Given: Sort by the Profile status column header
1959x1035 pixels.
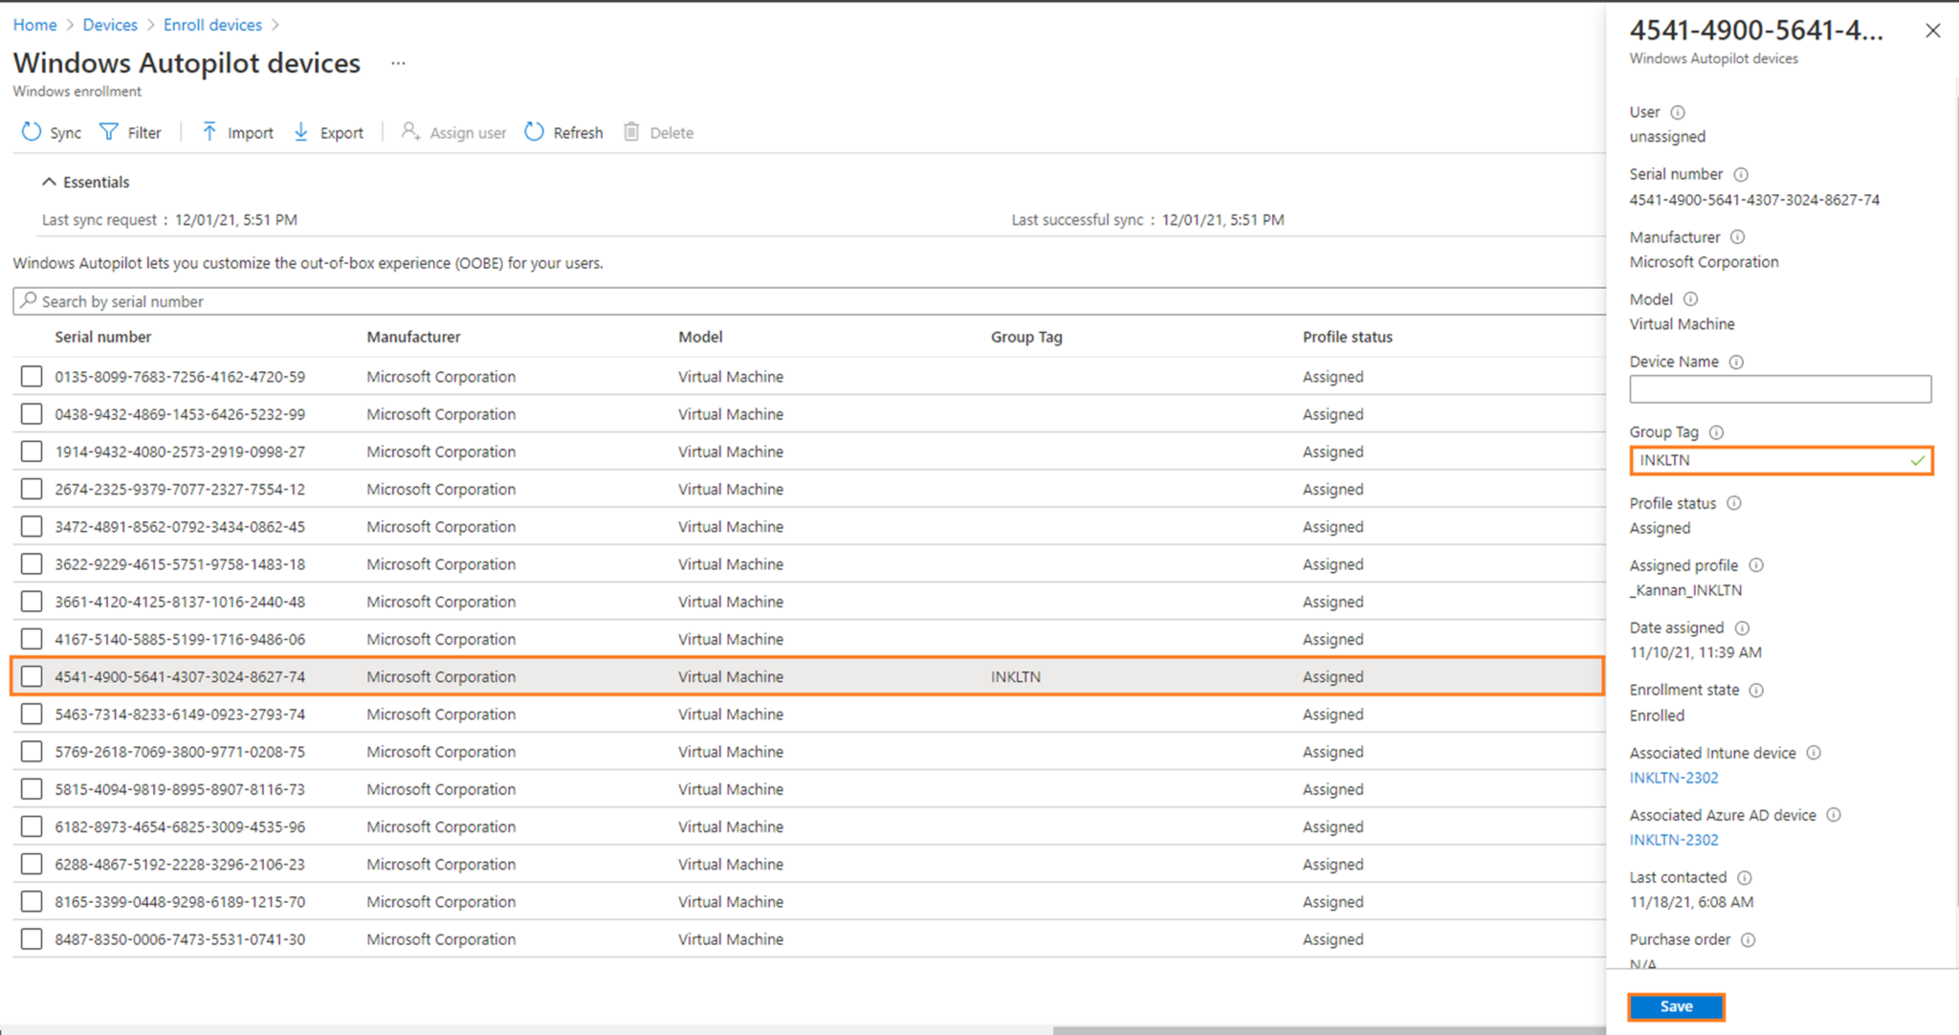Looking at the screenshot, I should click(1347, 337).
